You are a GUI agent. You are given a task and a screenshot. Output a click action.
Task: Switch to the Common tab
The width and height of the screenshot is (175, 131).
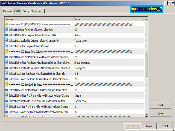click(x=7, y=11)
